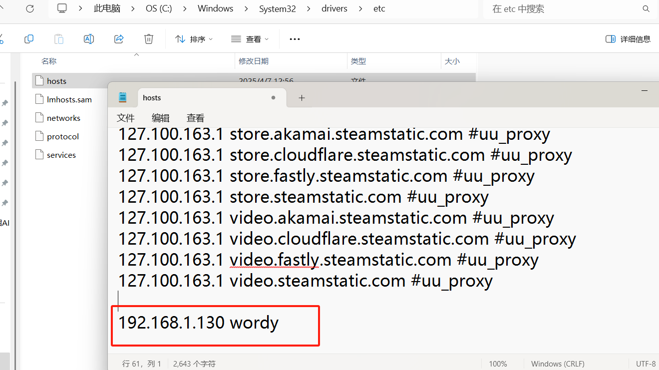Expand the chevron after System32 in the breadcrumb
659x370 pixels.
pyautogui.click(x=309, y=8)
